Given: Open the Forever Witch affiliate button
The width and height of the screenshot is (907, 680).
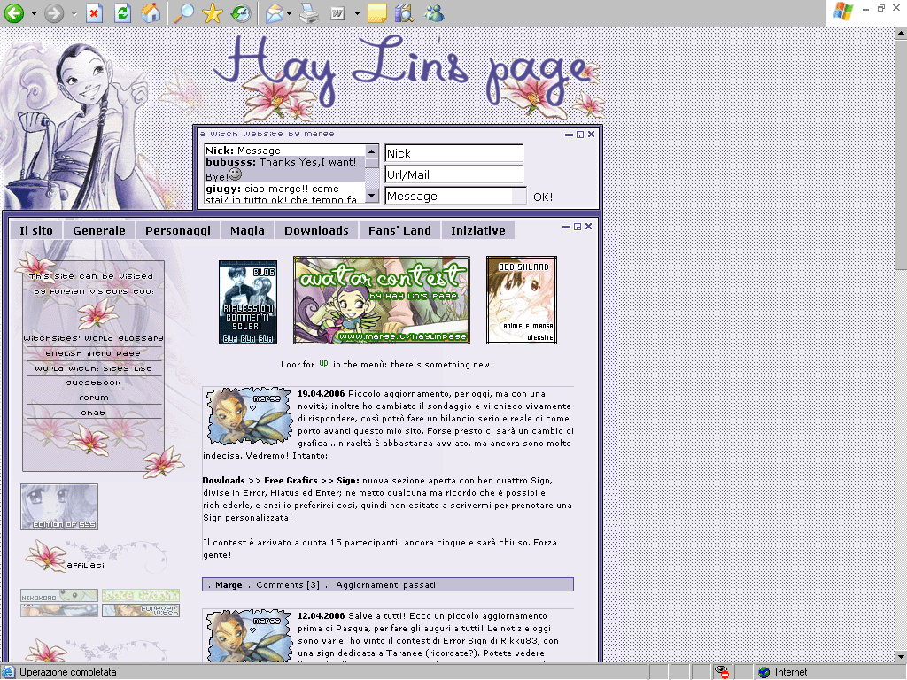Looking at the screenshot, I should pos(141,611).
